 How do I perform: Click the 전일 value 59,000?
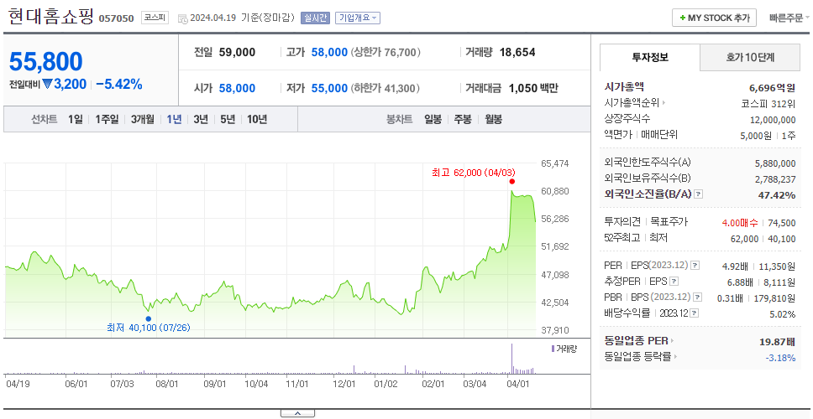(237, 52)
